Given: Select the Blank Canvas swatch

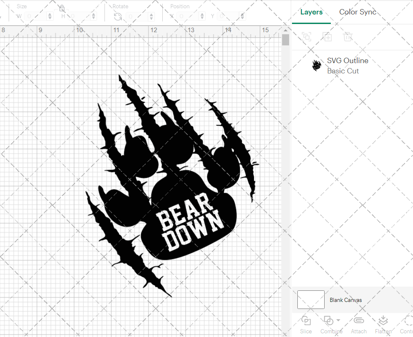Looking at the screenshot, I should [x=311, y=299].
